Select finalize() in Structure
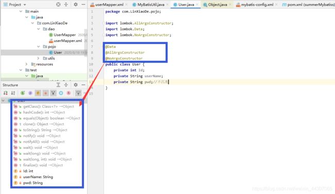 [43, 165]
